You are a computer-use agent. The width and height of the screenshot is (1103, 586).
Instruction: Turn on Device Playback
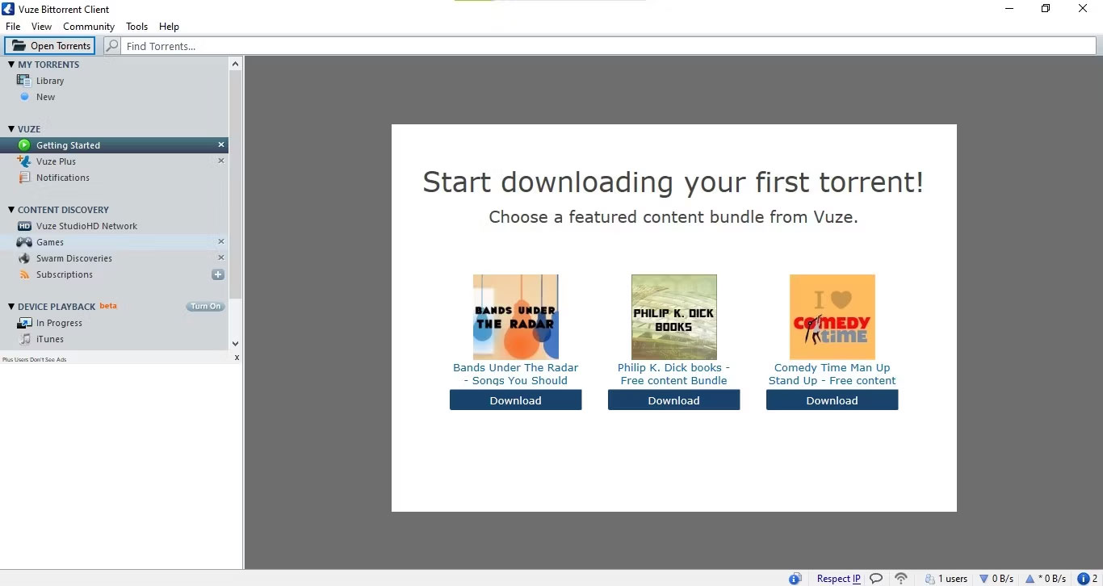(205, 307)
